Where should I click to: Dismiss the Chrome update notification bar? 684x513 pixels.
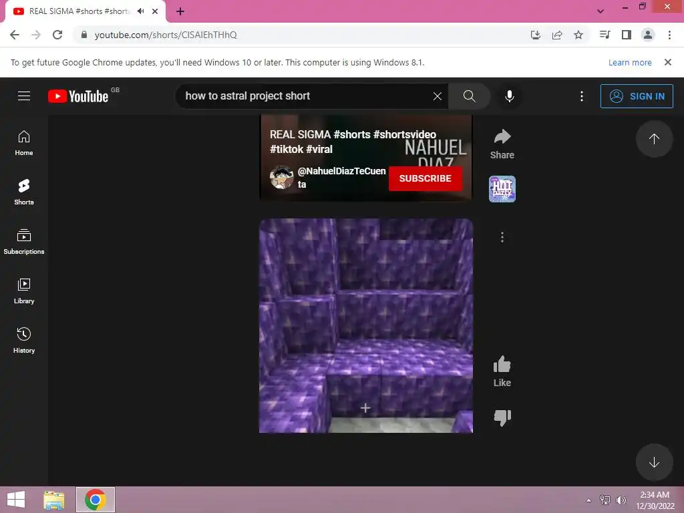[x=667, y=62]
